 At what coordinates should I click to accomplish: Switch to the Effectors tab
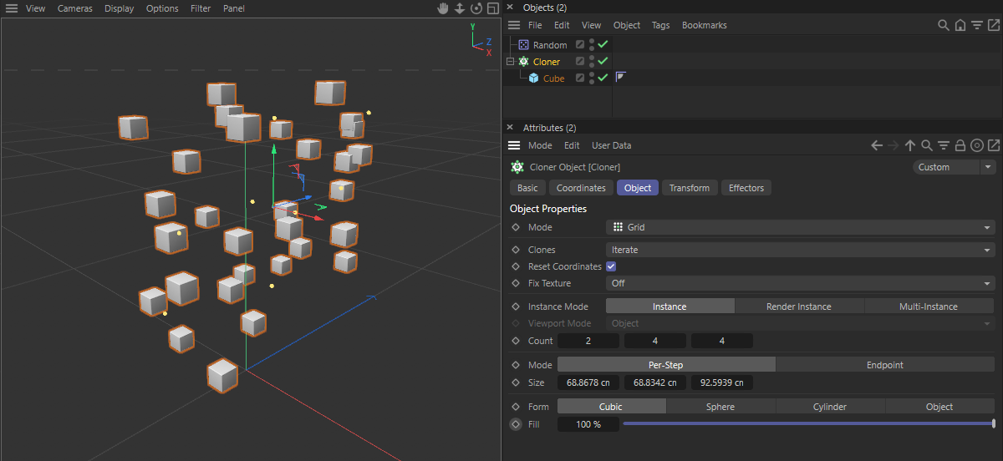pos(746,188)
